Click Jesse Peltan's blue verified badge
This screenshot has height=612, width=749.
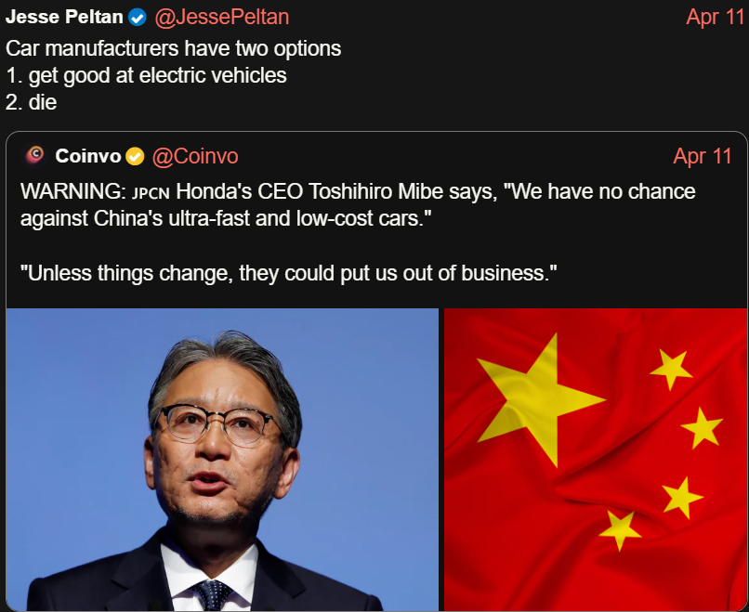pyautogui.click(x=138, y=18)
